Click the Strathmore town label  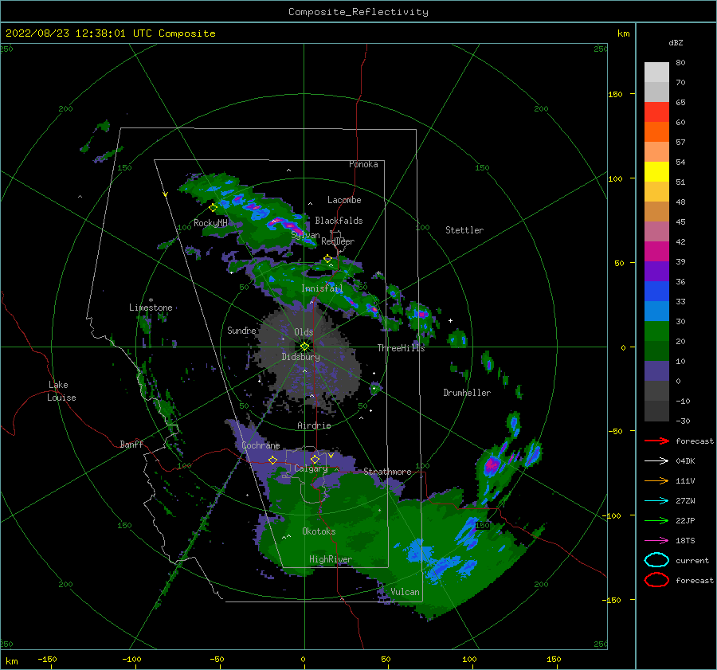coord(387,472)
